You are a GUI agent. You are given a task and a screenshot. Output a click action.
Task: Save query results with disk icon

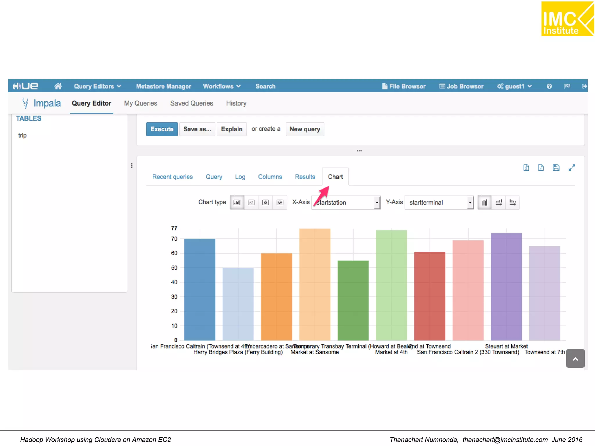click(556, 168)
